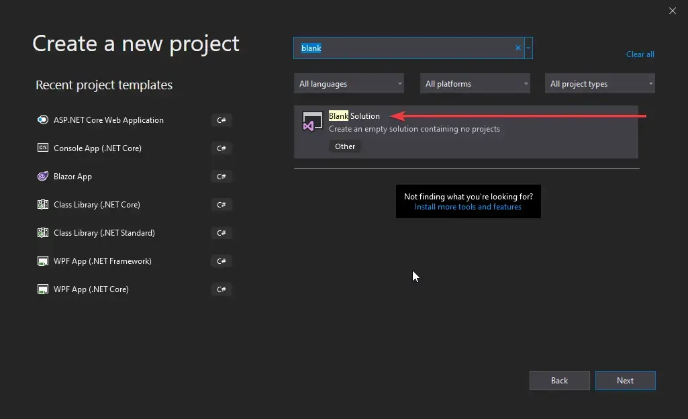Viewport: 688px width, 419px height.
Task: Click the WPF App (.NET Framework) icon
Action: (x=42, y=261)
